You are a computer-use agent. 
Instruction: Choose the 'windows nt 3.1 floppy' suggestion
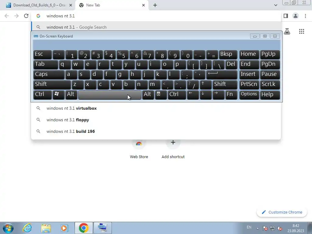click(x=156, y=120)
